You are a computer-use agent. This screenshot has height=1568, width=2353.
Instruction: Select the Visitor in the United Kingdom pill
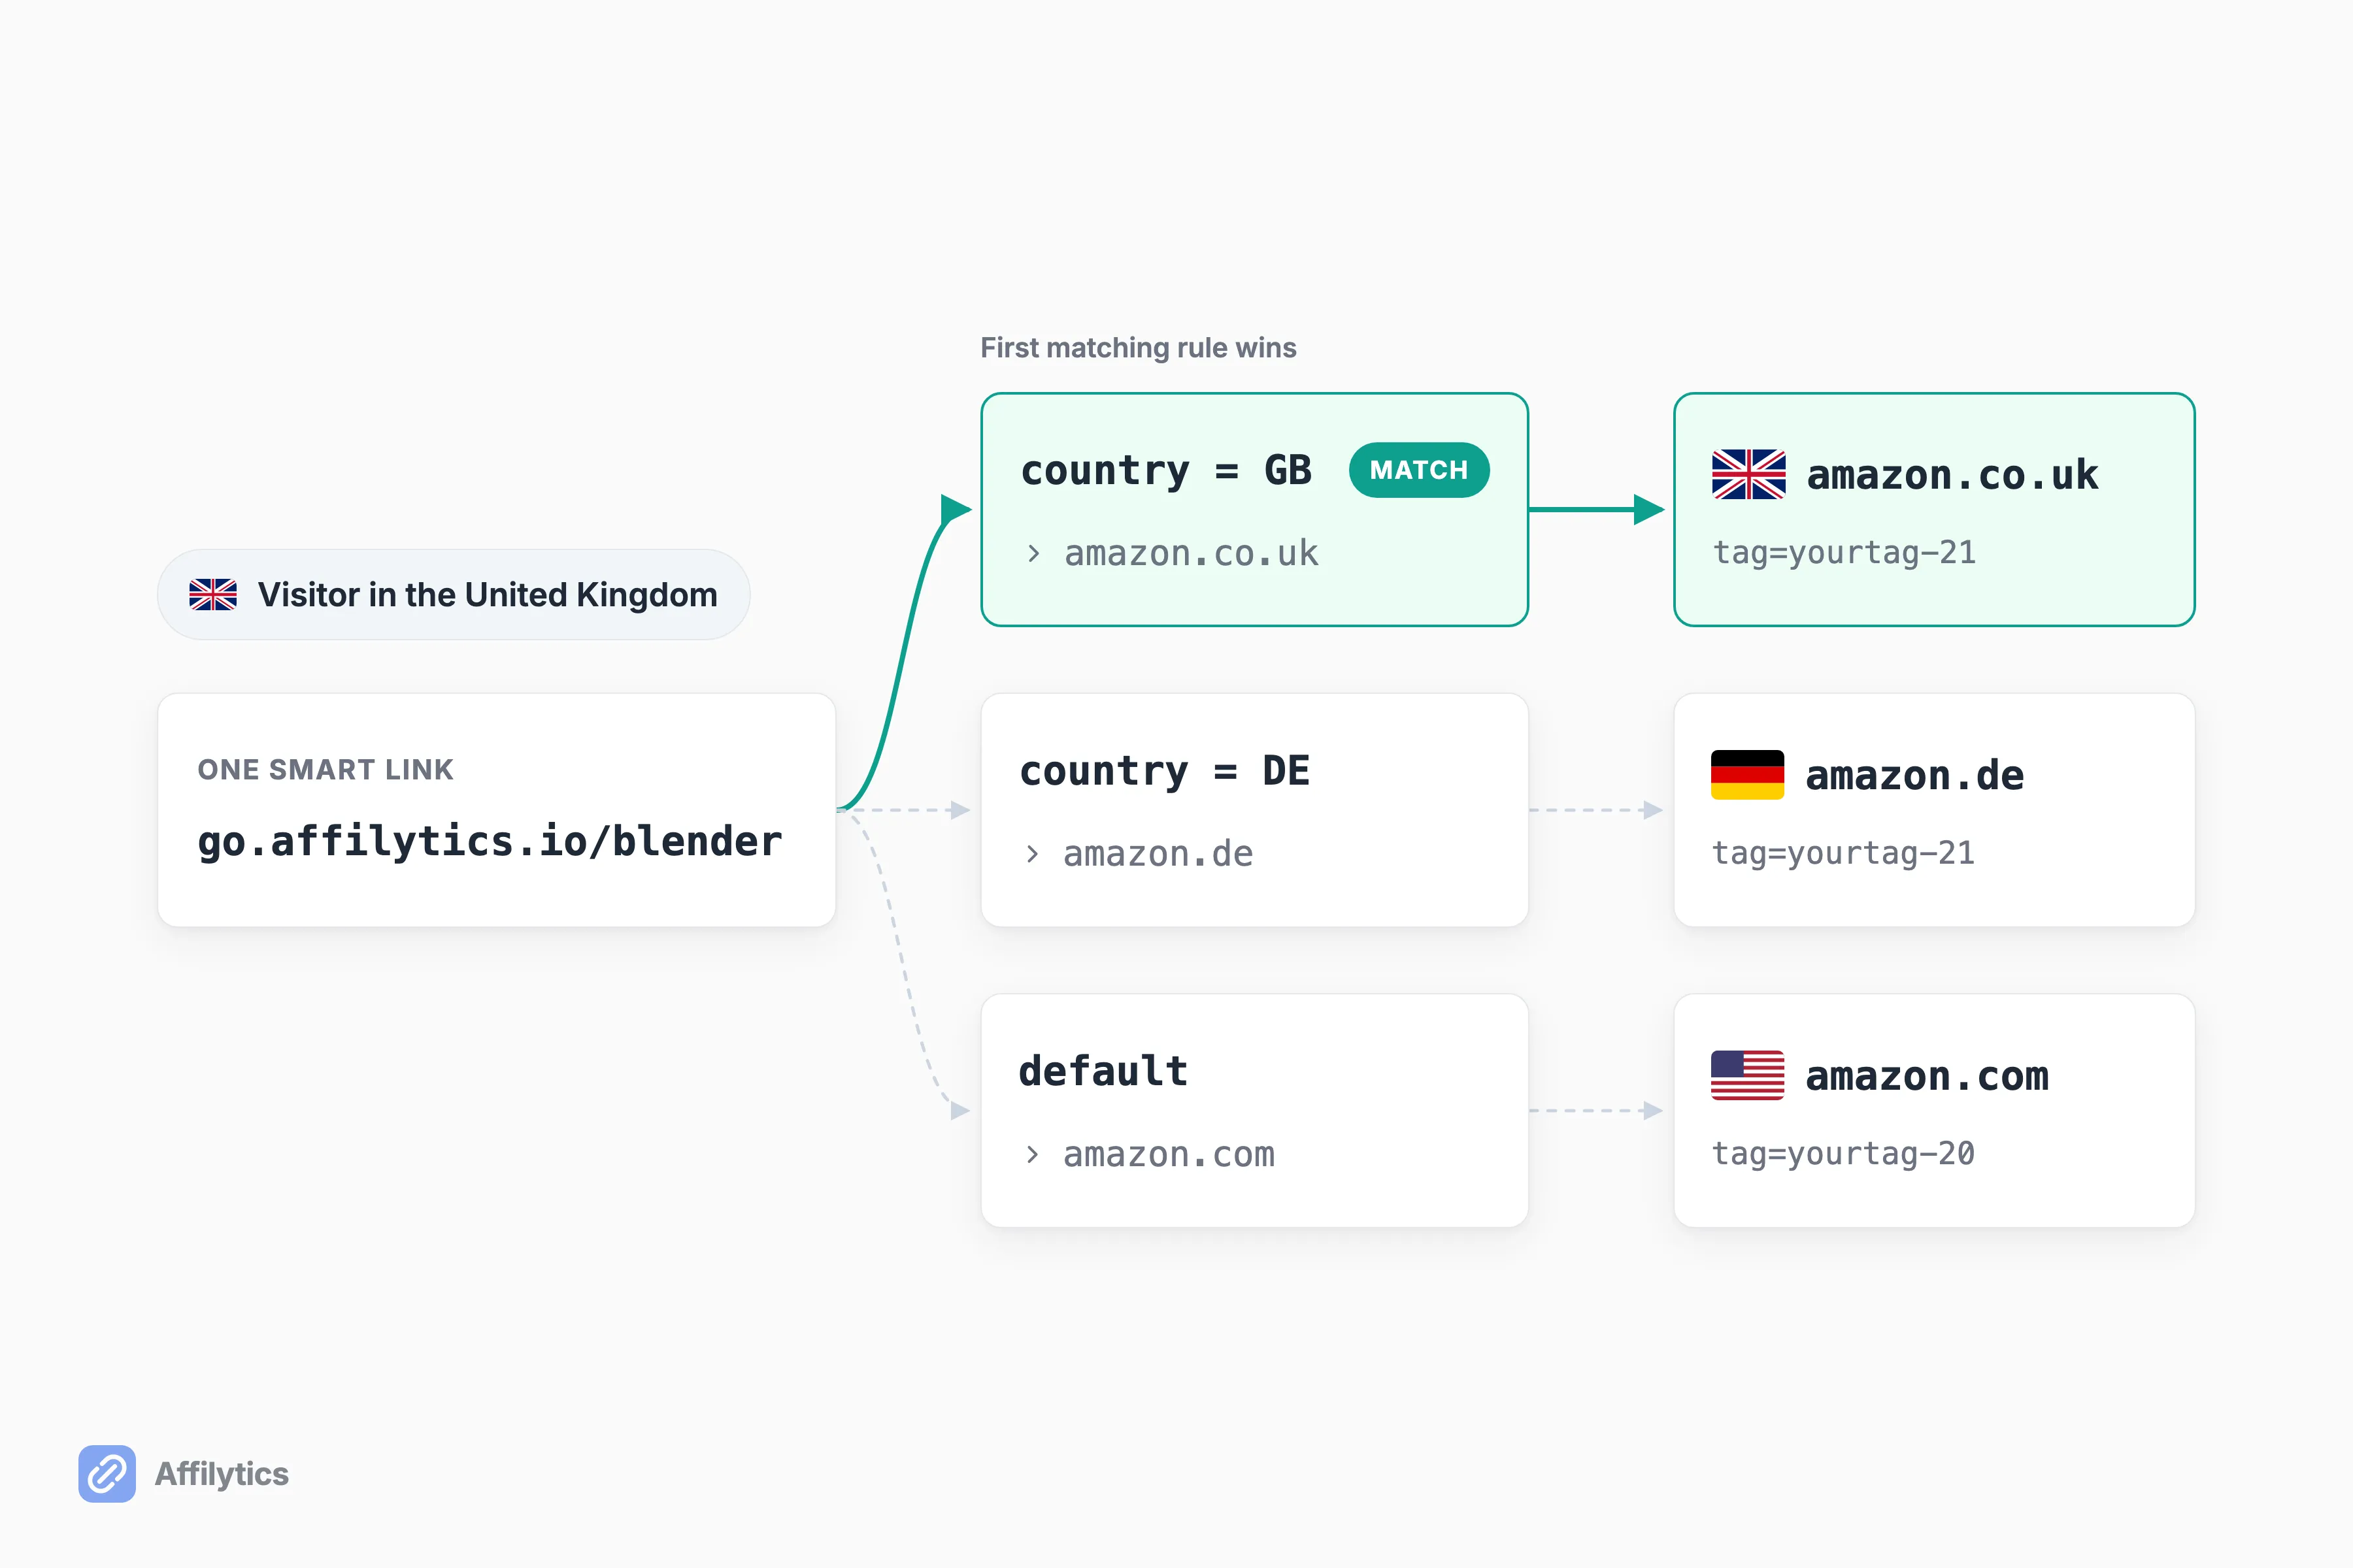click(x=453, y=595)
